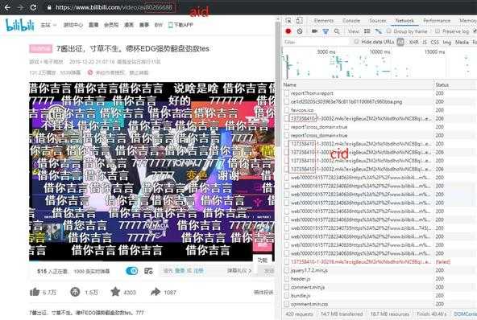Screen dimensions: 477x320
Task: Select the Network tab
Action: click(404, 21)
